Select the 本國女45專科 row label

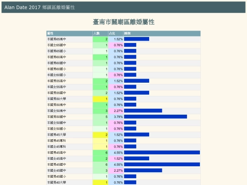[x=57, y=147]
